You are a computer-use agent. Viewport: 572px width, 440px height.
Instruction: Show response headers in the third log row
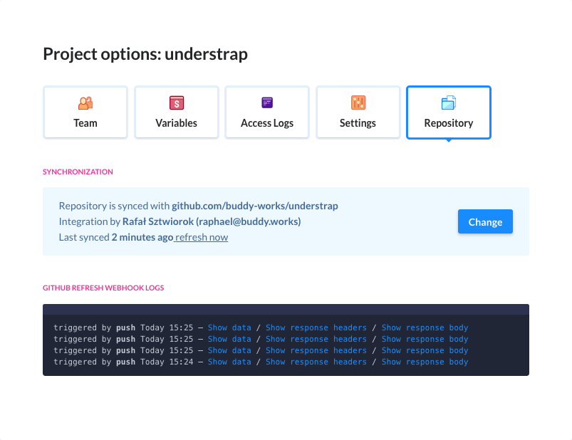(x=316, y=350)
